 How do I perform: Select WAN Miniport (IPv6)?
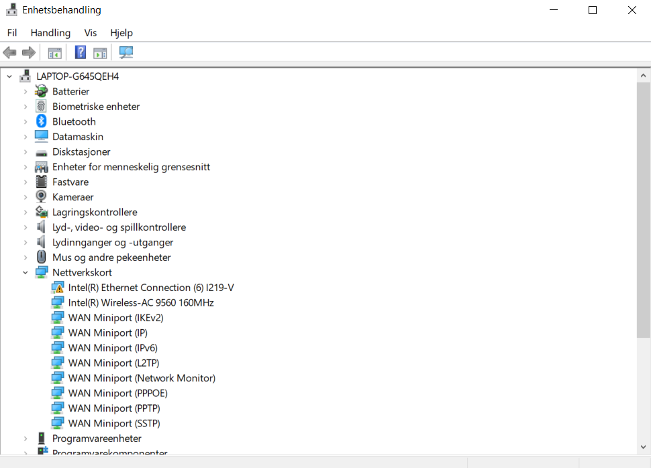pos(113,348)
